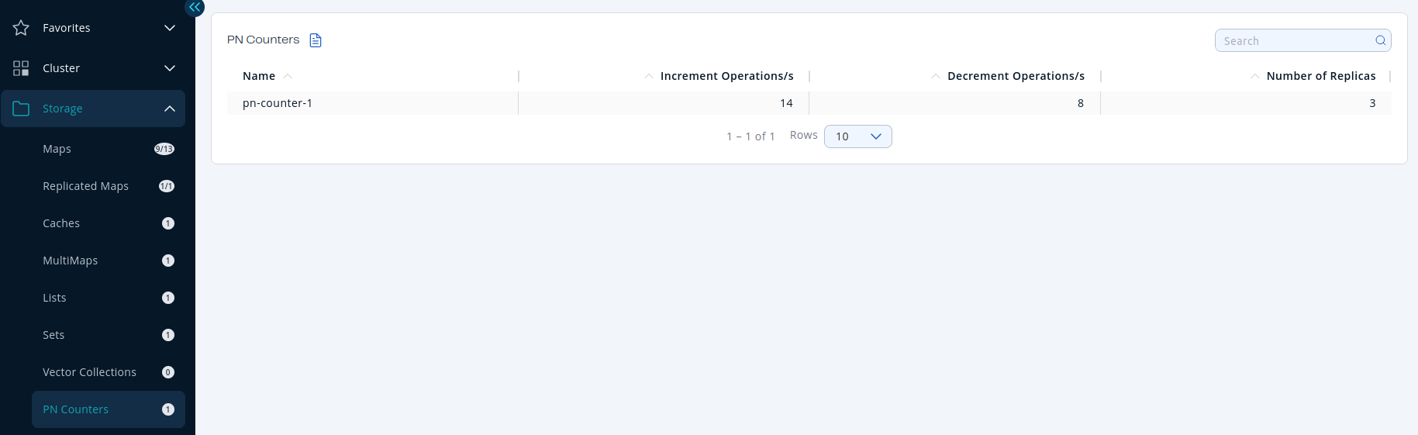The width and height of the screenshot is (1418, 435).
Task: Open Maps in the sidebar
Action: [57, 149]
